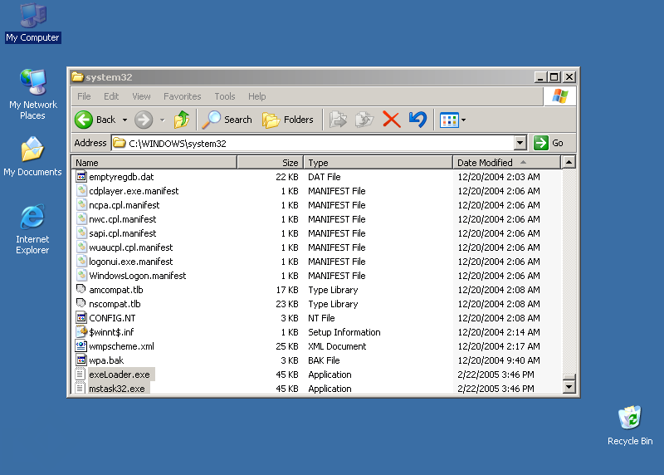This screenshot has width=664, height=475.
Task: Open the Back history dropdown arrow
Action: [125, 120]
